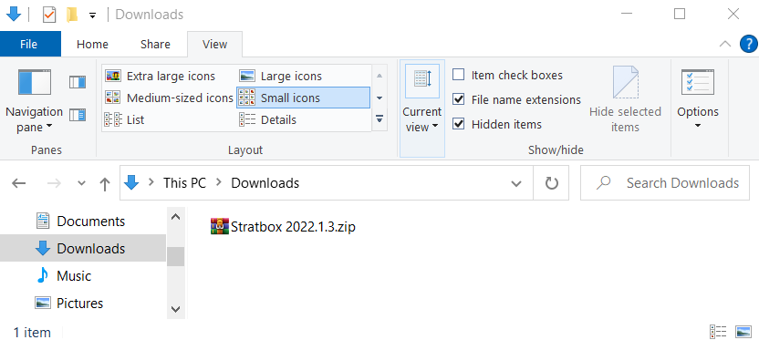Click the Refresh button in address bar
759x340 pixels.
(551, 183)
